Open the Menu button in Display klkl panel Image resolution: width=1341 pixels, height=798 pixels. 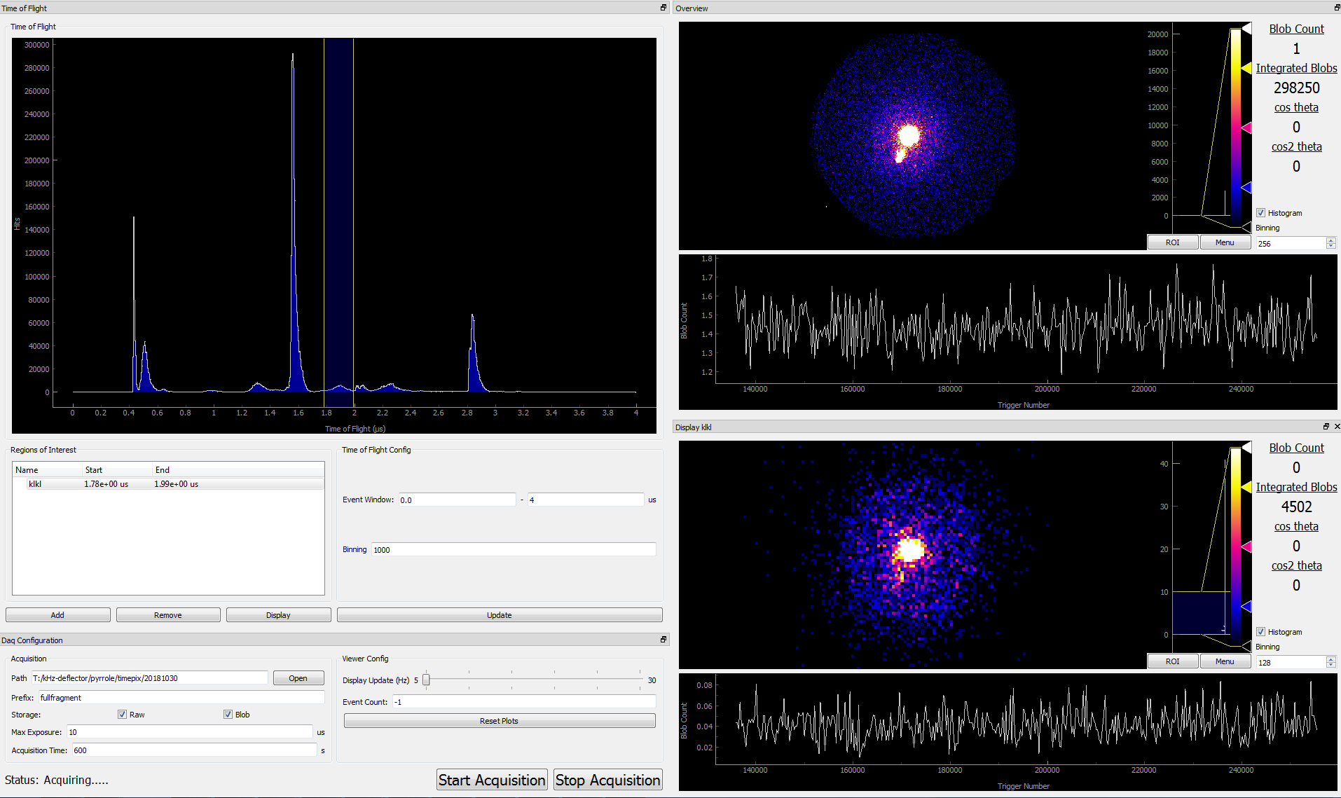(1225, 661)
